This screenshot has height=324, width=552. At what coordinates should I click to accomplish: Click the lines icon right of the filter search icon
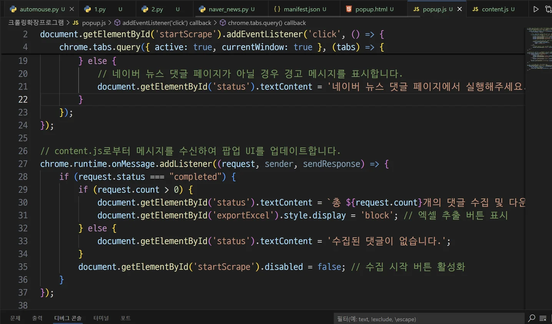543,318
